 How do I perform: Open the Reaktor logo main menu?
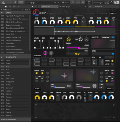click(x=3, y=2)
